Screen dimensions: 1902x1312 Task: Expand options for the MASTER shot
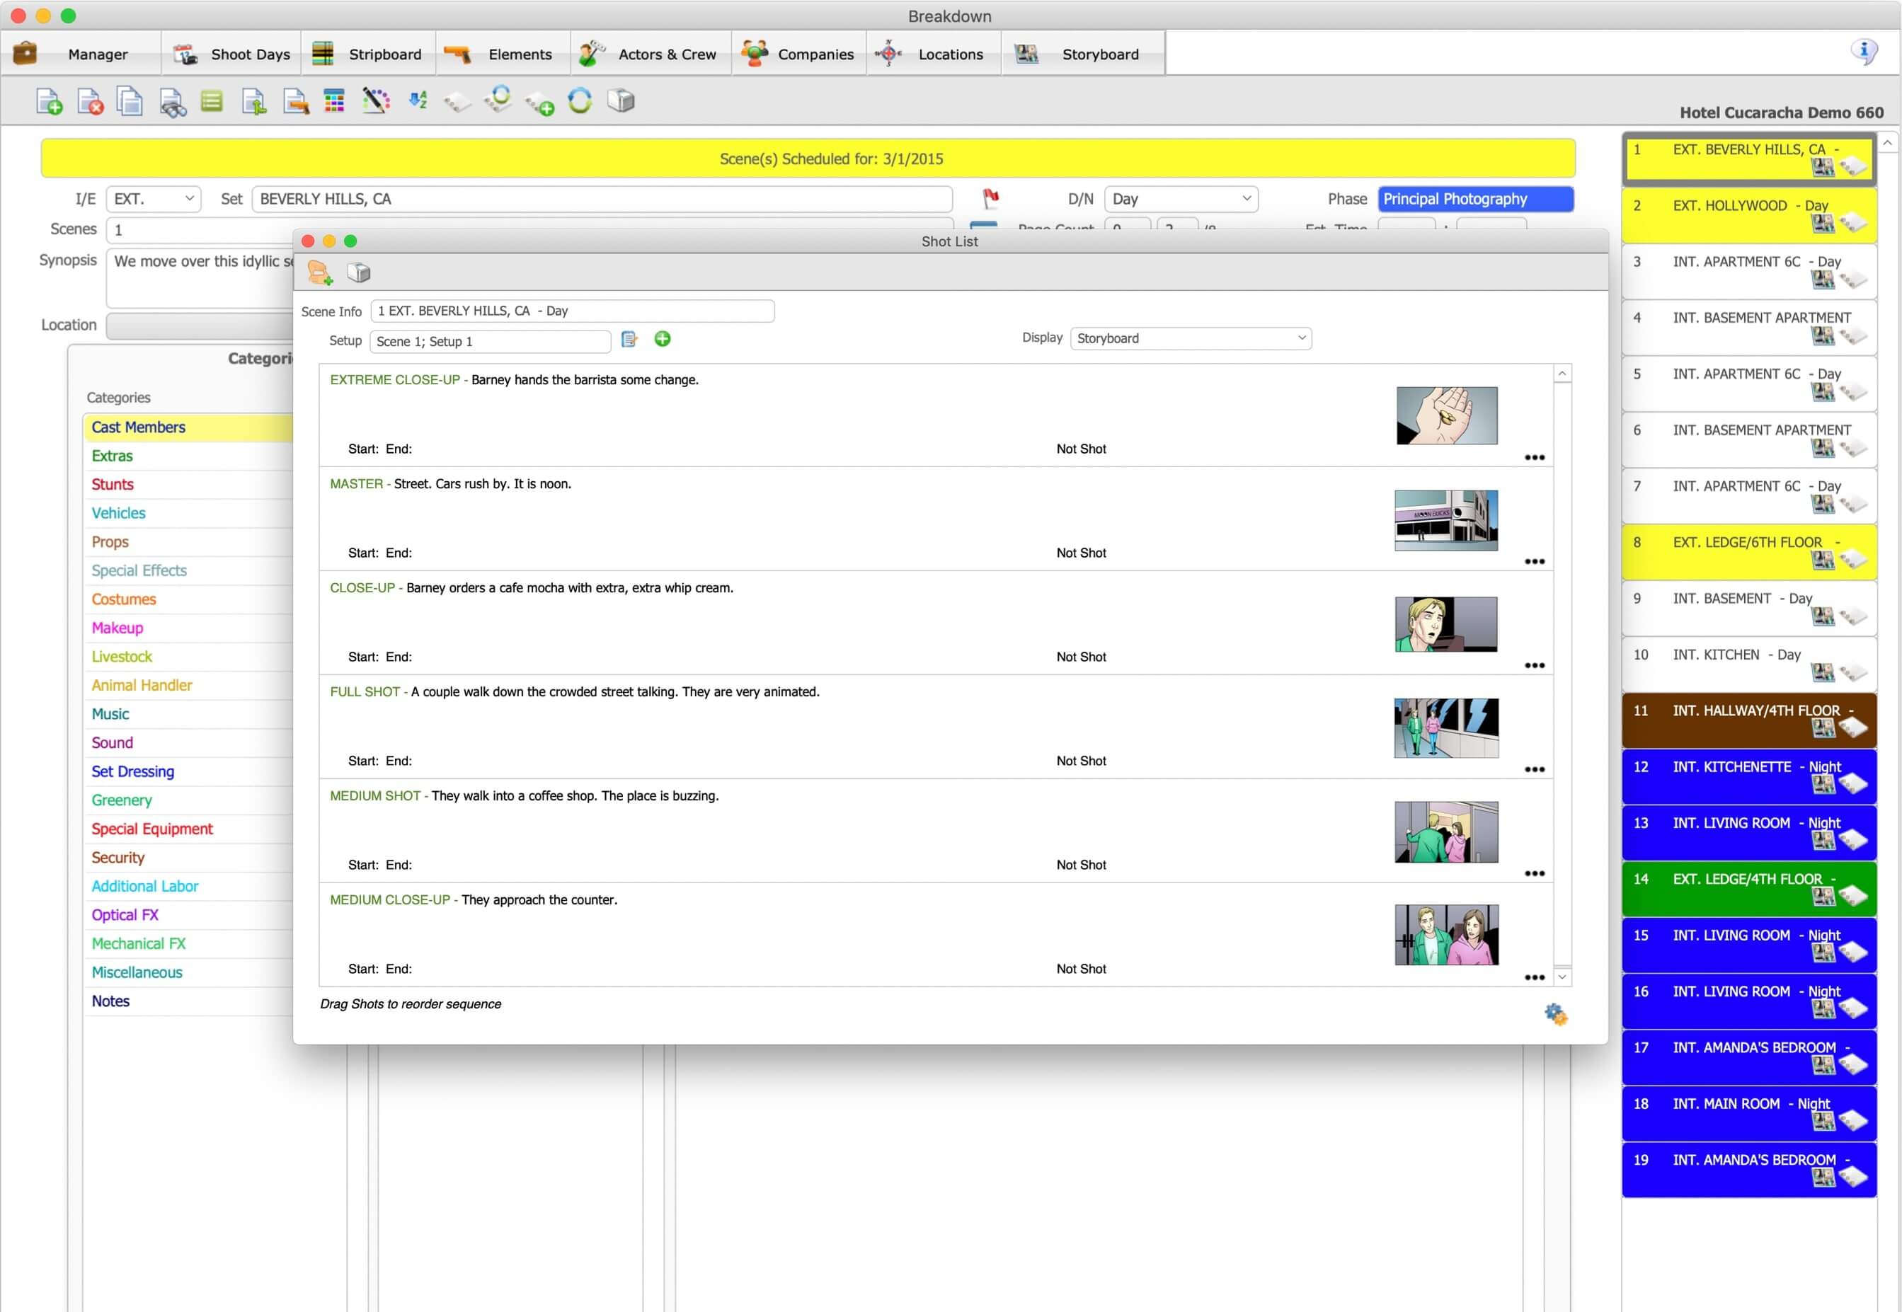1535,563
